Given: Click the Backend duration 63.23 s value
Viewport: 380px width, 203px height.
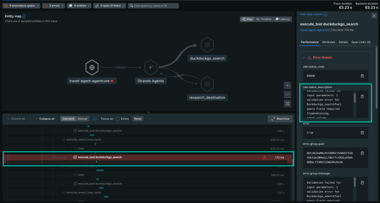Looking at the screenshot, I should [372, 8].
